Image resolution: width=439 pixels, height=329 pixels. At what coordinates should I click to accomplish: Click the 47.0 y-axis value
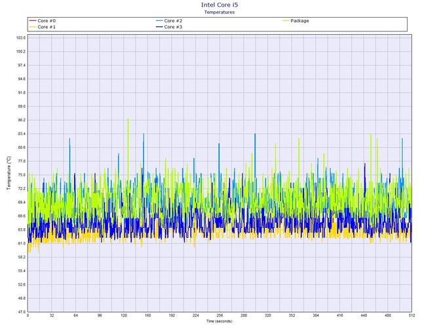pyautogui.click(x=22, y=312)
